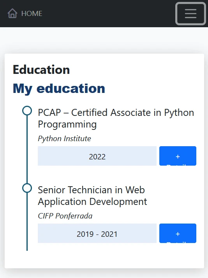Toggle the hamburger navigation menu
The image size is (208, 278).
pos(190,14)
